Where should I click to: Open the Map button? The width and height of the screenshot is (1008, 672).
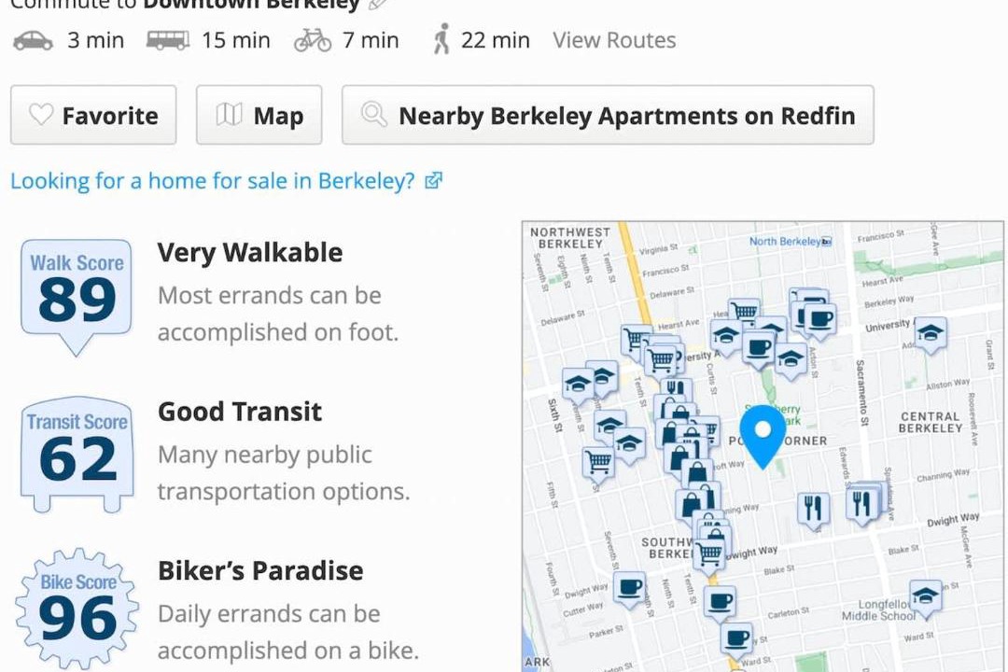click(x=259, y=116)
